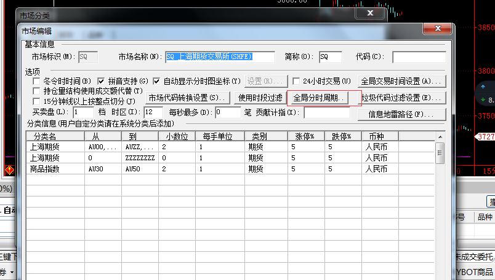The height and width of the screenshot is (280, 495).
Task: Click the 简称 input field
Action: point(330,57)
